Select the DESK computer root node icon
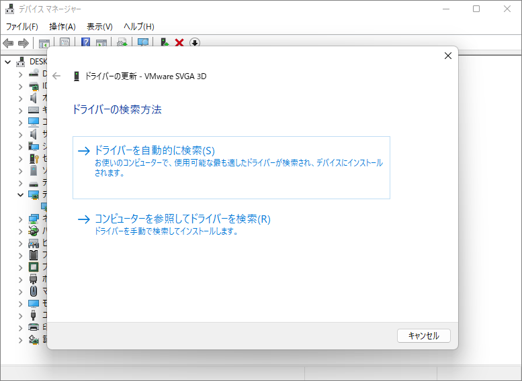Image resolution: width=522 pixels, height=381 pixels. pyautogui.click(x=21, y=62)
